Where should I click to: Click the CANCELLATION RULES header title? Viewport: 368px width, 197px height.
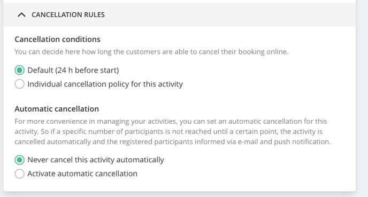point(68,15)
